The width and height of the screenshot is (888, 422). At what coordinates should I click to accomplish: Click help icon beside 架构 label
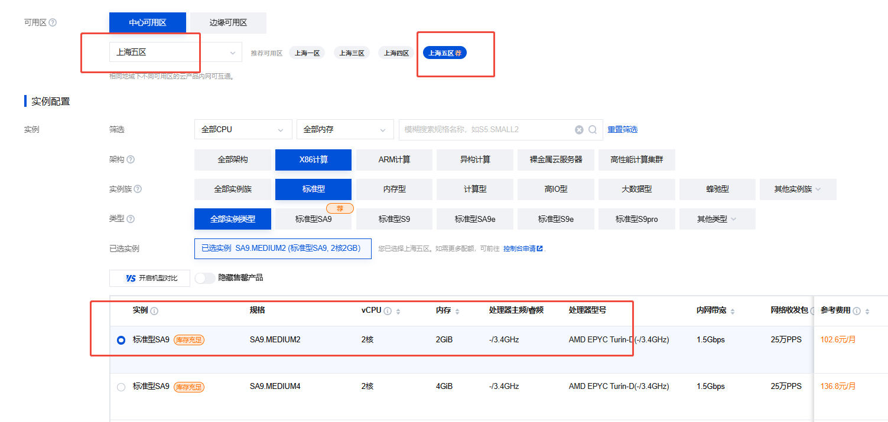[x=131, y=159]
